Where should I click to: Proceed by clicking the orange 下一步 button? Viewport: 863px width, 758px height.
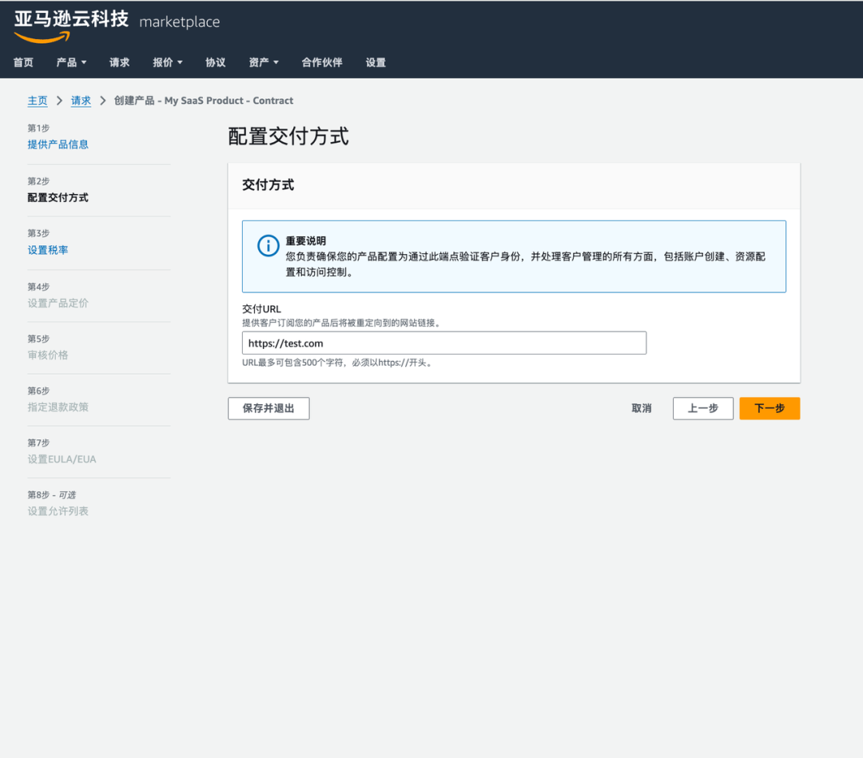coord(769,408)
